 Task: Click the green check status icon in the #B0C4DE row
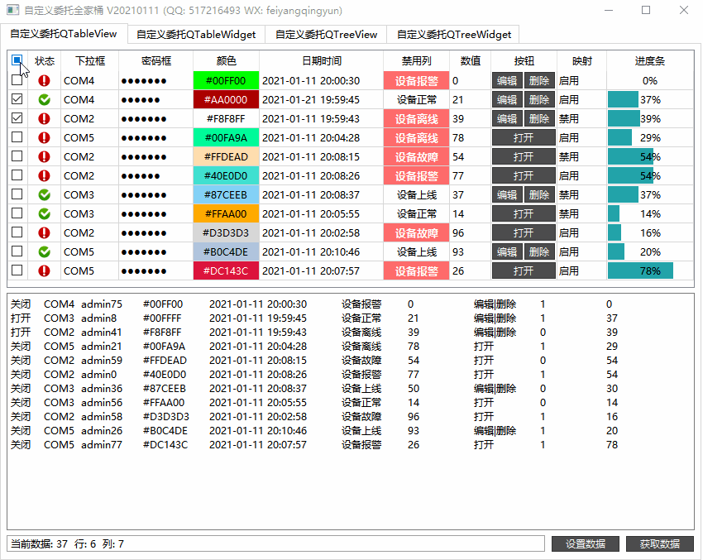tap(44, 252)
